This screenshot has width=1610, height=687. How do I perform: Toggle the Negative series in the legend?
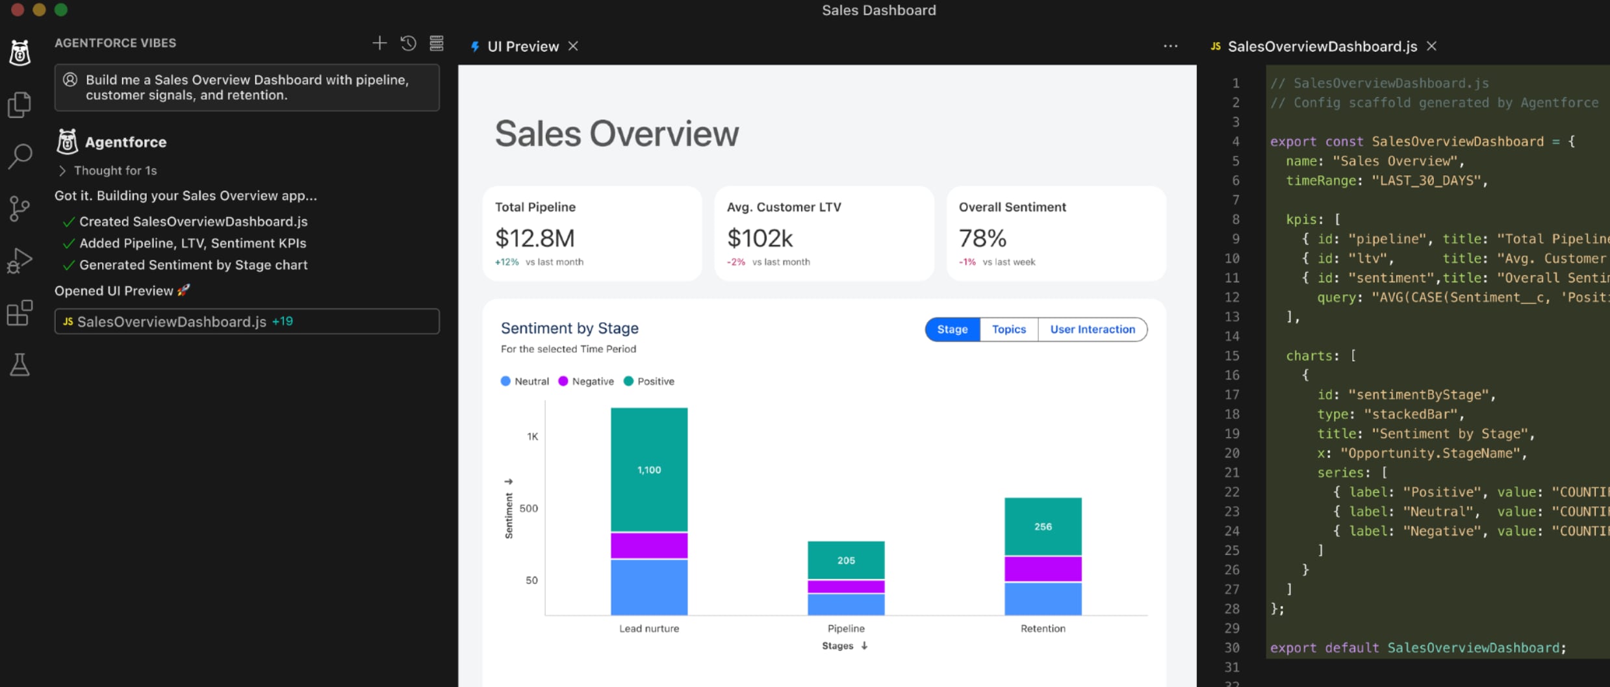pyautogui.click(x=585, y=381)
